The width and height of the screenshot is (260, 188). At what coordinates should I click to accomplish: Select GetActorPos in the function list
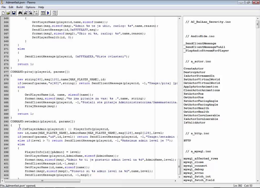[x=193, y=97]
